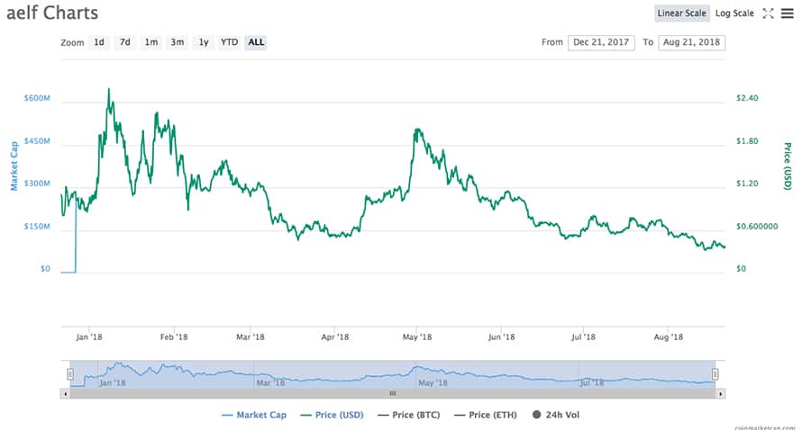Click the fullscreen expand icon
The height and width of the screenshot is (430, 811).
[x=768, y=13]
